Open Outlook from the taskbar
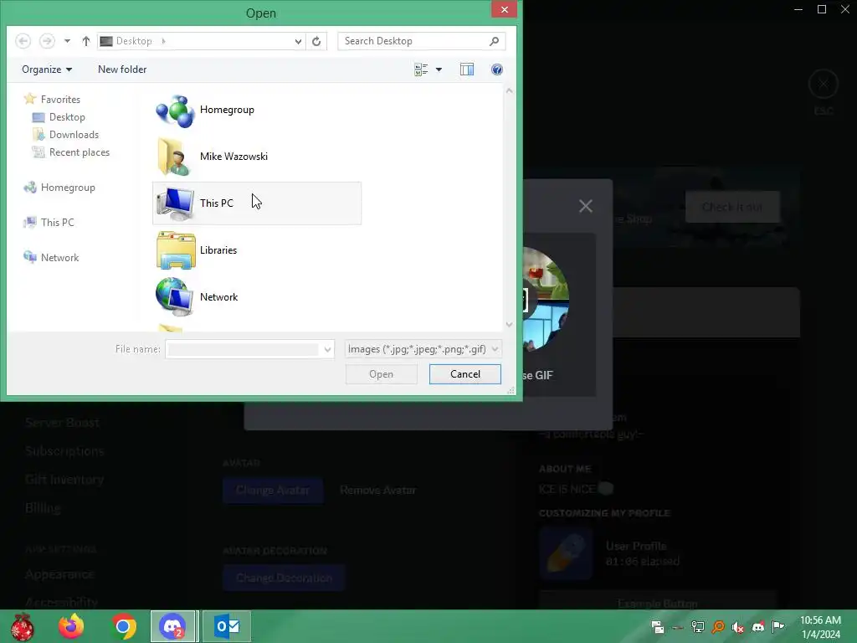 click(x=227, y=626)
